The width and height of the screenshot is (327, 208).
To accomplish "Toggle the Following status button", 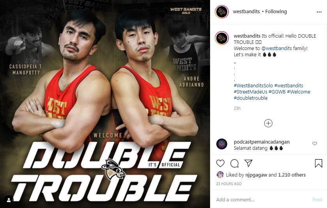I will click(276, 12).
